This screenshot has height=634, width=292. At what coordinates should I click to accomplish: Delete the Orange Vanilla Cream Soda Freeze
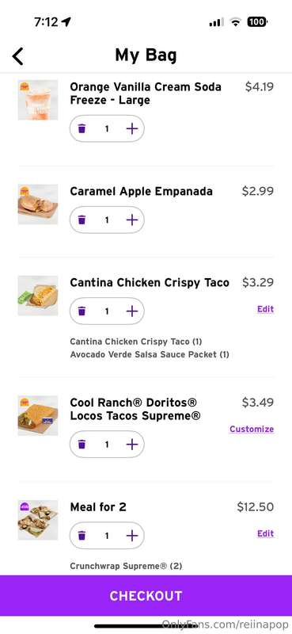pos(82,129)
